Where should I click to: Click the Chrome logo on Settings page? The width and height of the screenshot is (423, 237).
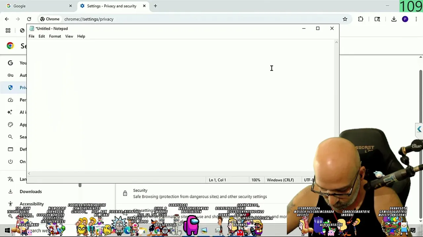point(10,46)
